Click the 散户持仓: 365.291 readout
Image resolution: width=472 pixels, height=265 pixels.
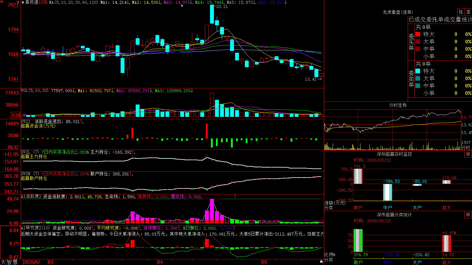[111, 174]
